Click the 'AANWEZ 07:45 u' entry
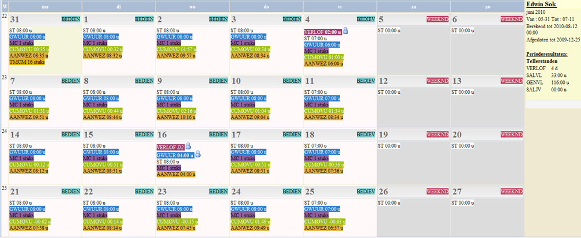Screen dimensions: 581x238 click(x=176, y=228)
